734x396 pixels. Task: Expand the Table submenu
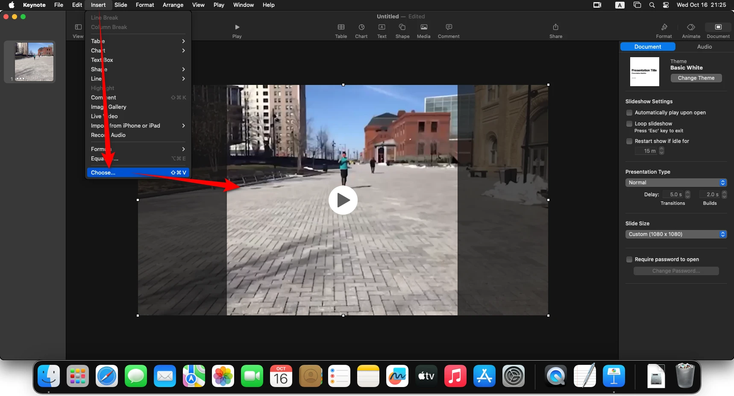(x=138, y=41)
